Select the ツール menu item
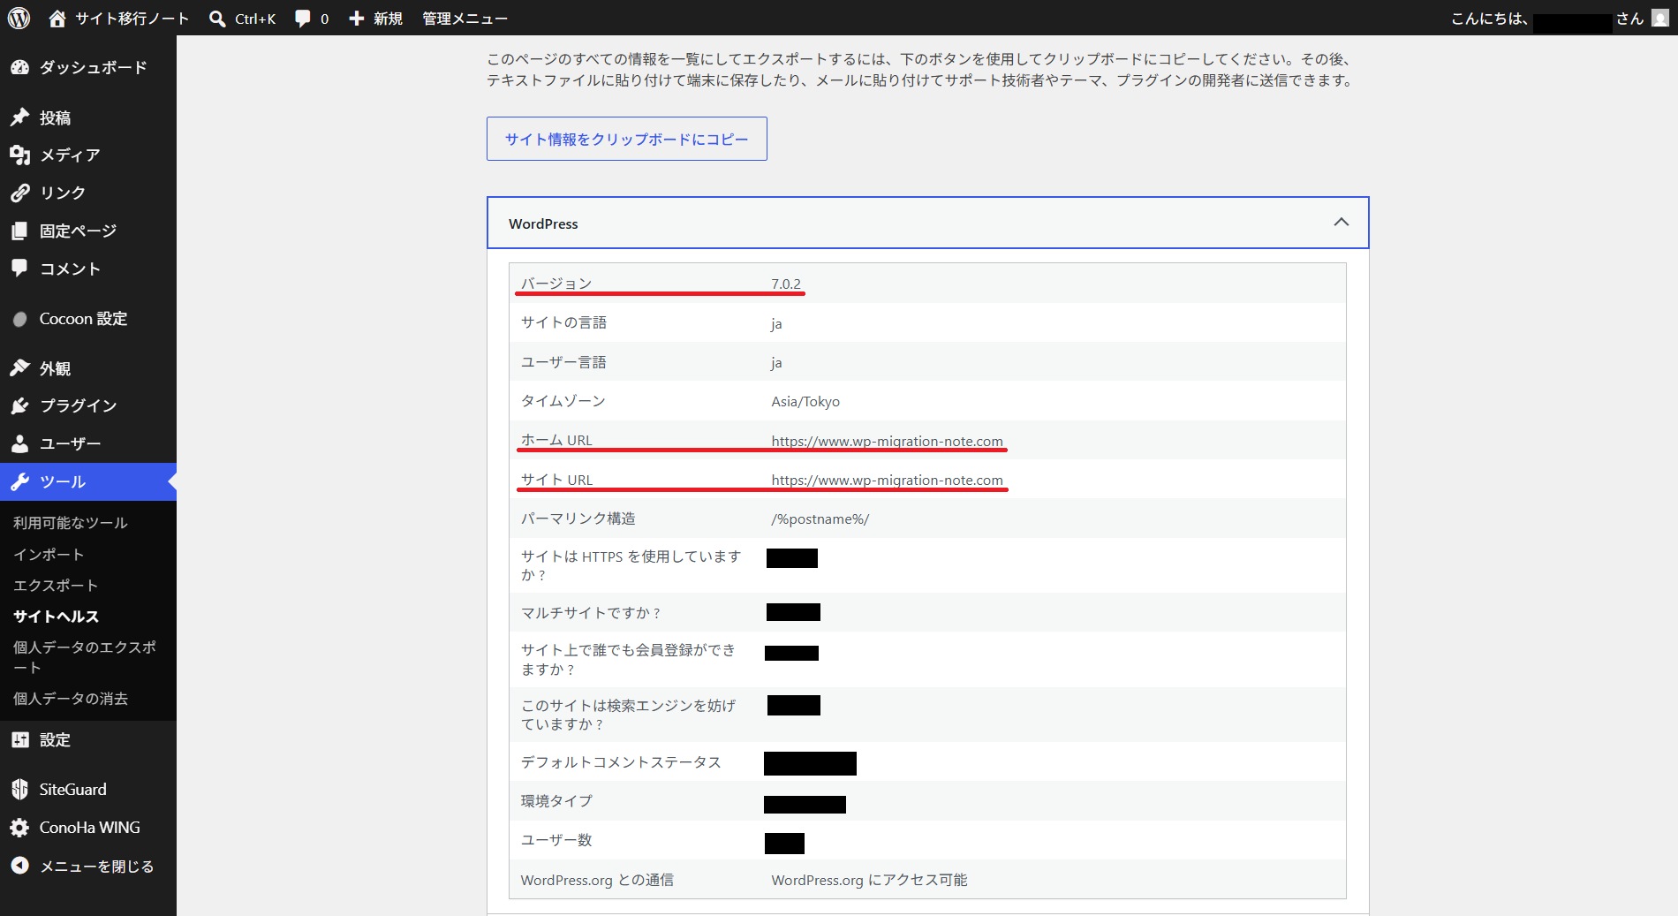The height and width of the screenshot is (916, 1678). tap(88, 481)
